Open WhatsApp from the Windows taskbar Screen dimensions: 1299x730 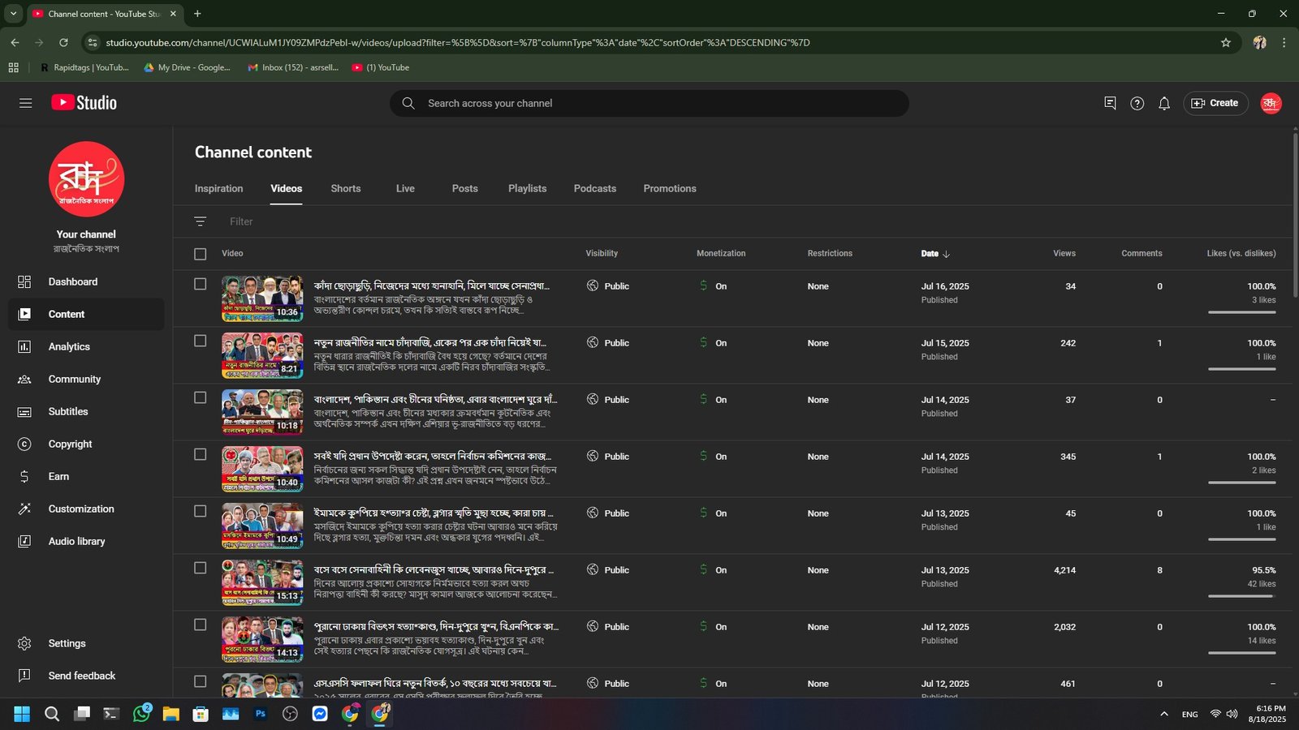142,714
